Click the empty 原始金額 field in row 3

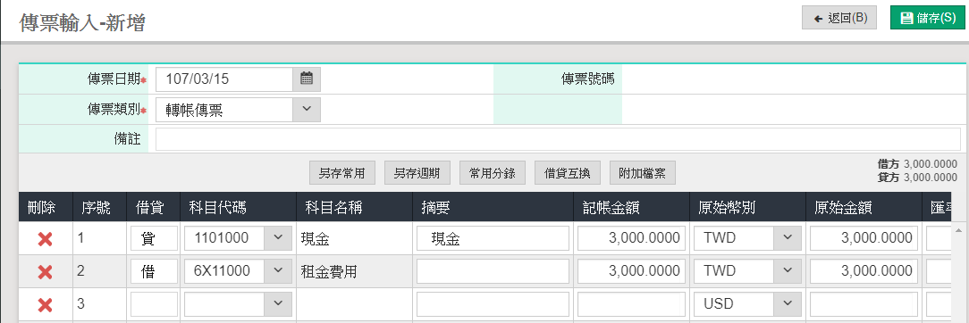pyautogui.click(x=864, y=304)
